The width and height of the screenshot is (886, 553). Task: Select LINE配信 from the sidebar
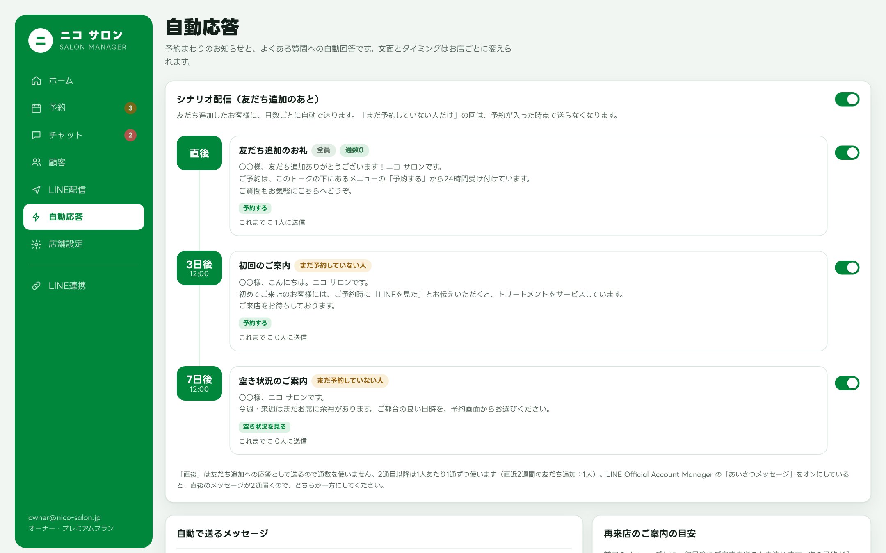tap(84, 190)
